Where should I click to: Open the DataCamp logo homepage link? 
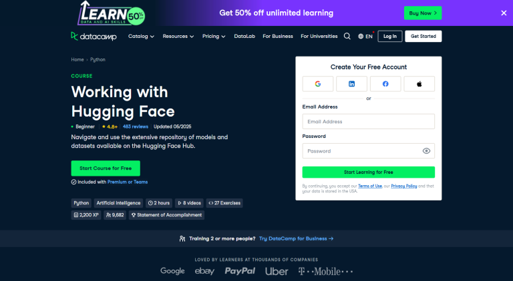pos(94,36)
